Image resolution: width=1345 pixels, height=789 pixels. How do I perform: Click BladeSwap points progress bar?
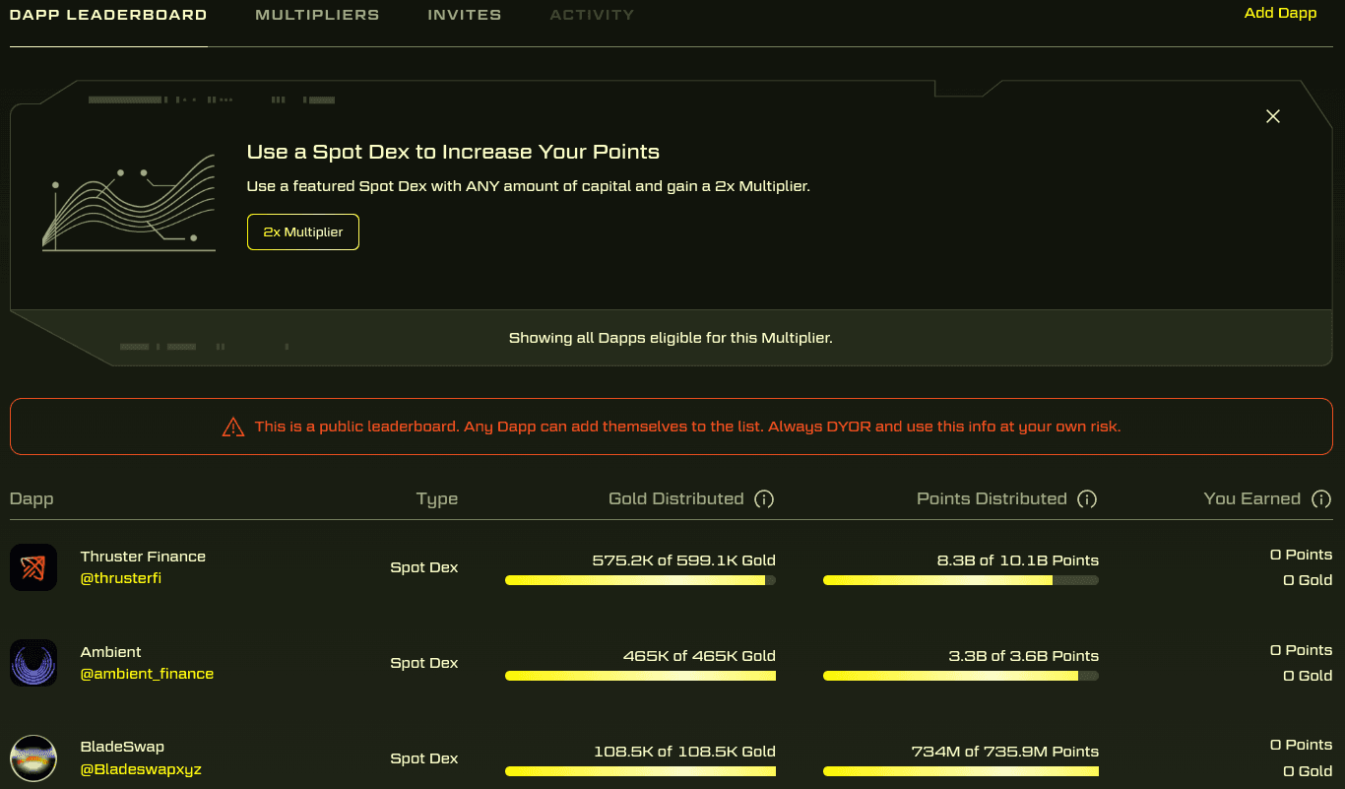pos(961,771)
